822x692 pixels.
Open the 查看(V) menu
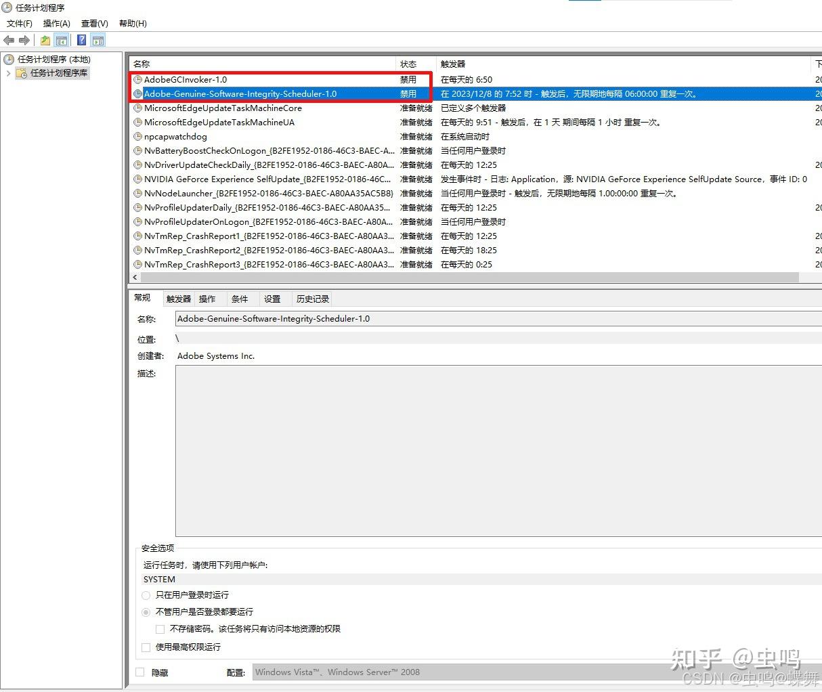pyautogui.click(x=94, y=23)
